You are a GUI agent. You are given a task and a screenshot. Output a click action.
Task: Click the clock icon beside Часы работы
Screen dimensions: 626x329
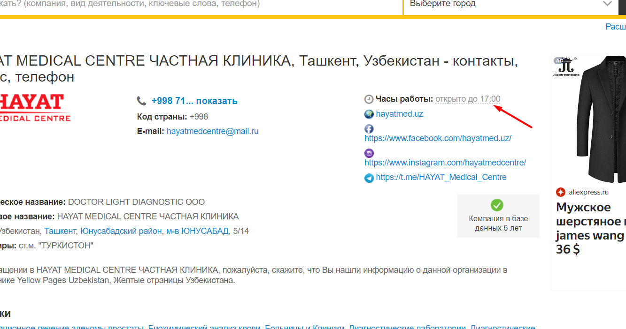click(369, 99)
